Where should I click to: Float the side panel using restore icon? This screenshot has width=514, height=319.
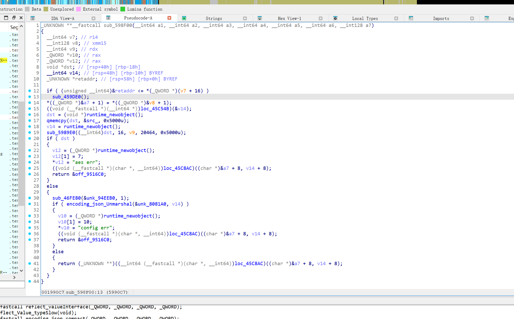tap(14, 18)
